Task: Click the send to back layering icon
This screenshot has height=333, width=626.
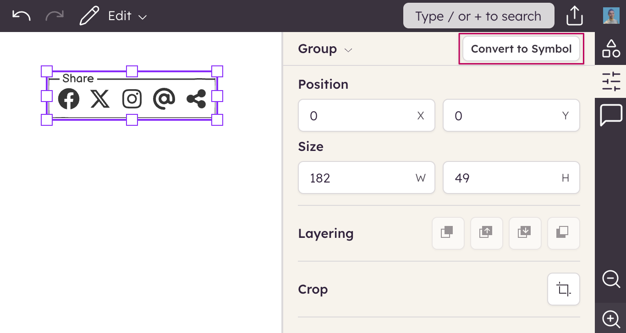Action: [x=563, y=233]
